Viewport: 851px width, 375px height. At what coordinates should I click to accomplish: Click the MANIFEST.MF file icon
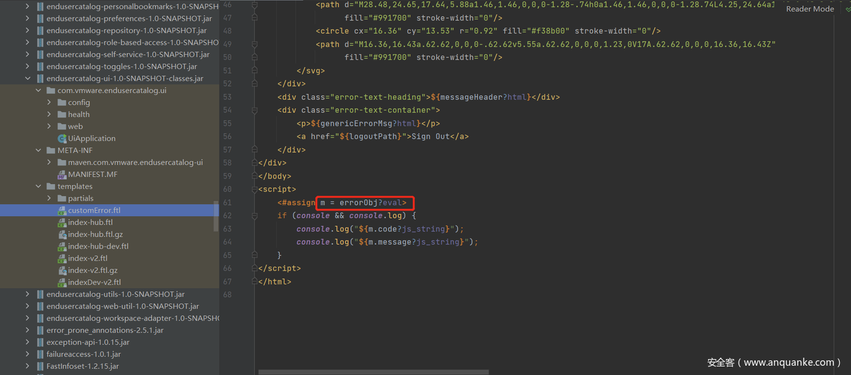click(x=62, y=174)
